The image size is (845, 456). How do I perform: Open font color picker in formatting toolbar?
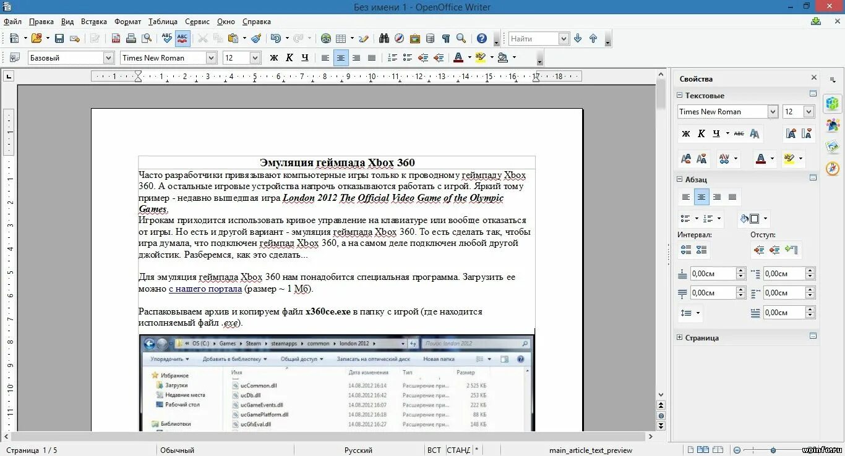470,57
